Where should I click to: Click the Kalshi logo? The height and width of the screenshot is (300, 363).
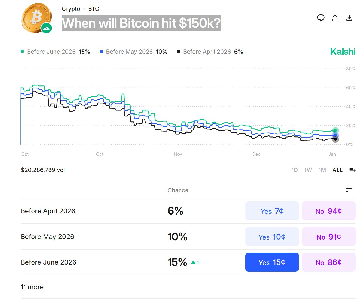[343, 52]
